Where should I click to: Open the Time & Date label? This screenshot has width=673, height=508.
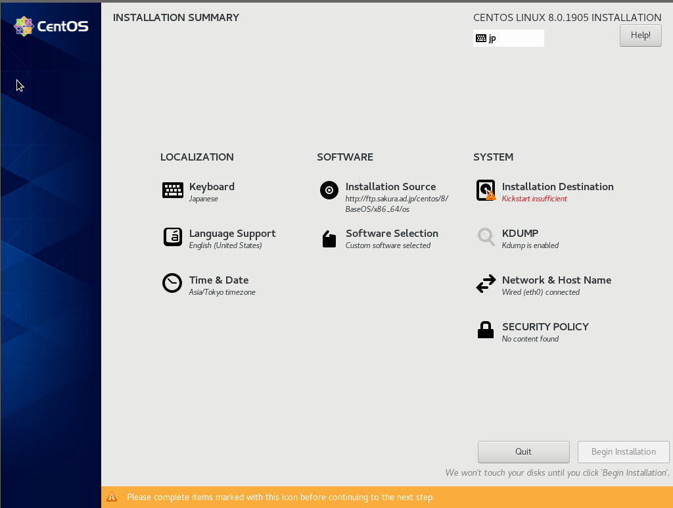tap(219, 280)
